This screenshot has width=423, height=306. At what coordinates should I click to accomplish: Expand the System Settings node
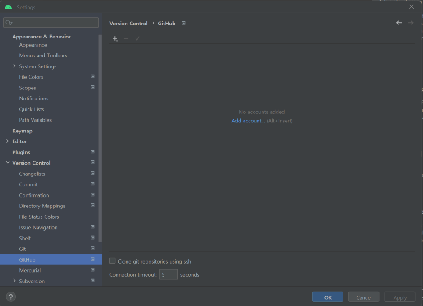tap(14, 66)
